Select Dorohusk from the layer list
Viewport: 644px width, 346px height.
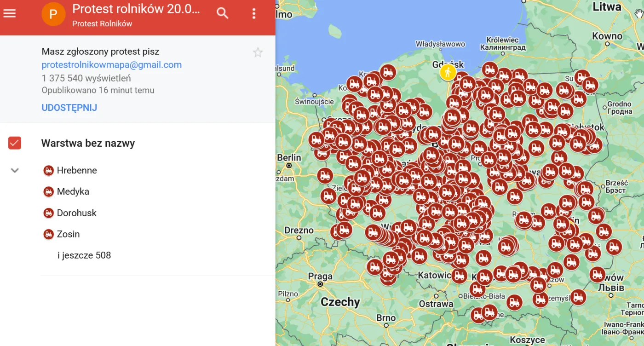pos(48,213)
